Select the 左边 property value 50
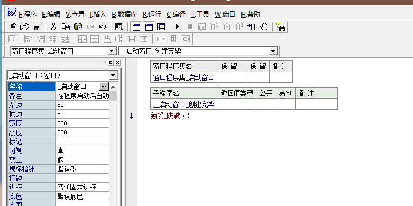 tap(82, 105)
